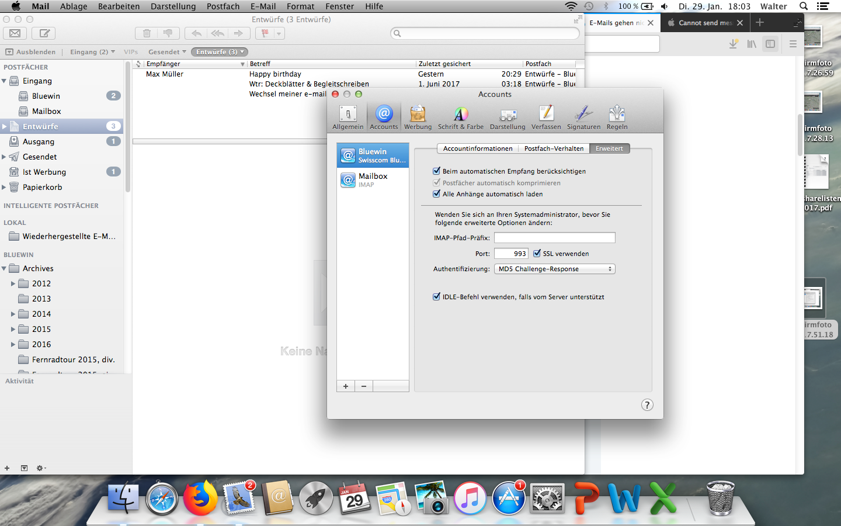This screenshot has width=841, height=526.
Task: Select the Happy birthday draft message
Action: [x=354, y=74]
